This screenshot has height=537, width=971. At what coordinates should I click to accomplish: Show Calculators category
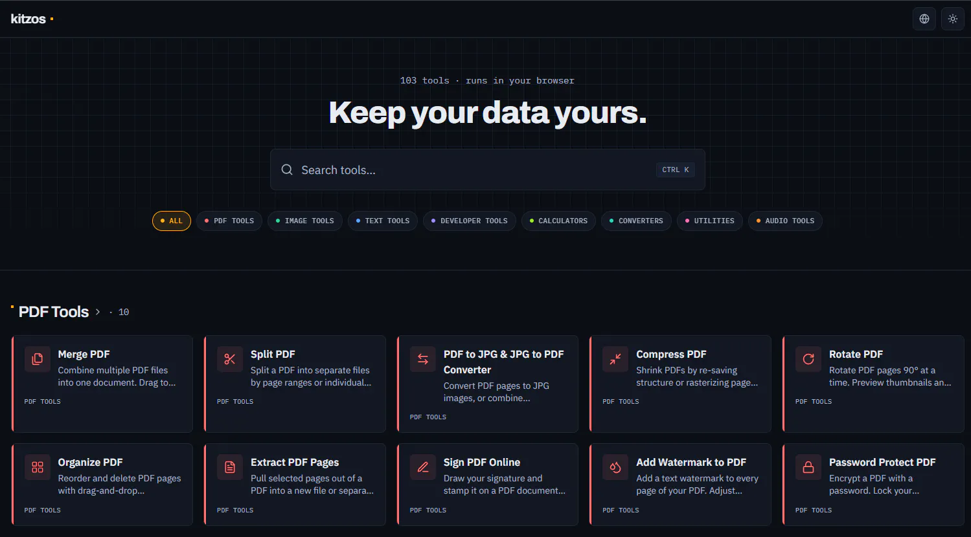[x=558, y=221]
